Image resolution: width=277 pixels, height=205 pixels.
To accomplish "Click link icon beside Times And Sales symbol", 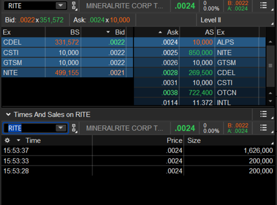I will point(74,128).
